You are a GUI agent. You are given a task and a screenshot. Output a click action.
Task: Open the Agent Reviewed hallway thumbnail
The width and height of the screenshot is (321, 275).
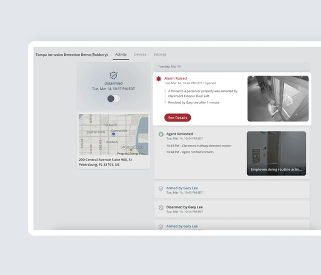coord(276,153)
